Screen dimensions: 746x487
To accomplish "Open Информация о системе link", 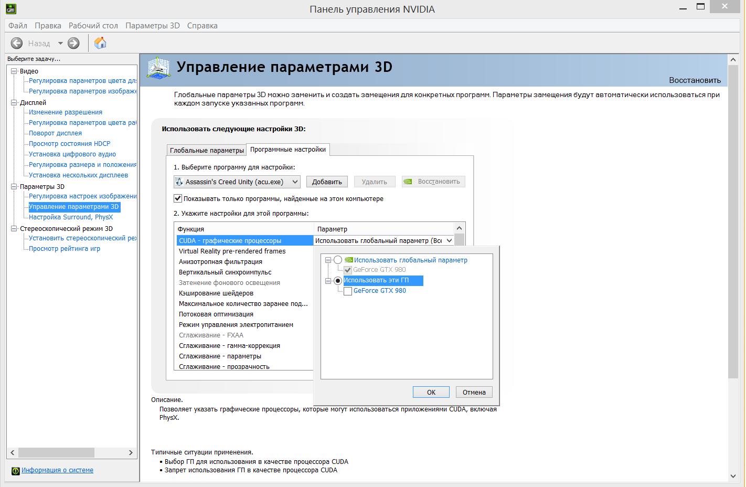I will click(x=57, y=470).
